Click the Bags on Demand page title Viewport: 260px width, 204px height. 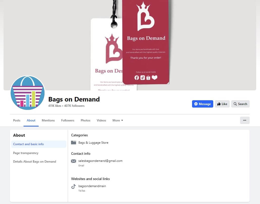[x=74, y=99]
